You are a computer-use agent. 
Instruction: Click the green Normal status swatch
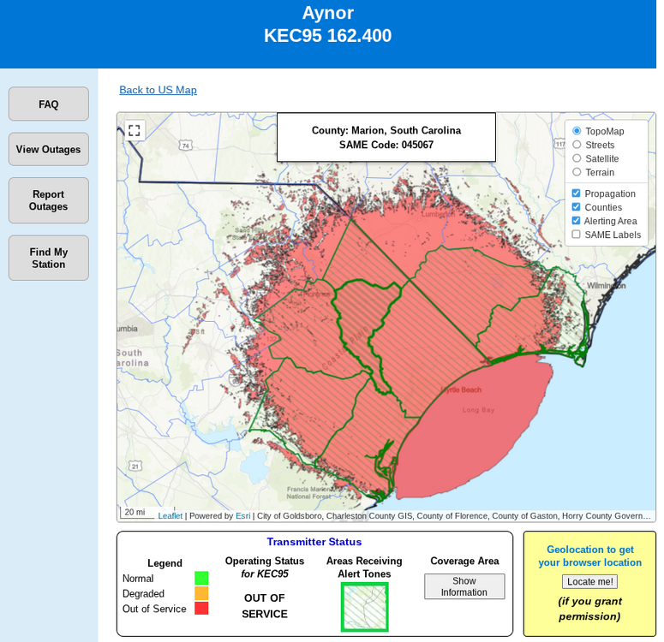click(x=201, y=579)
